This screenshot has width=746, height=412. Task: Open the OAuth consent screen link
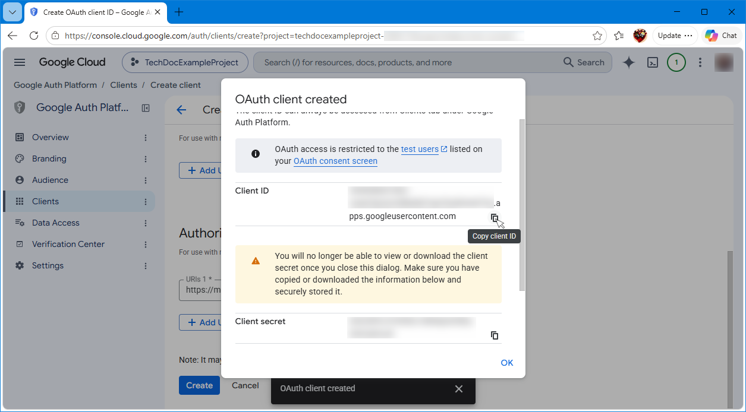(335, 161)
